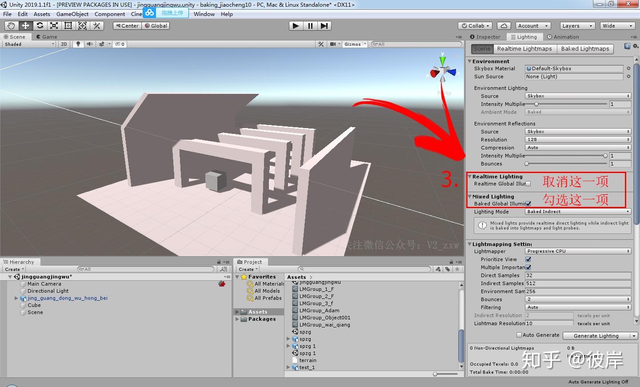Viewport: 640px width, 387px height.
Task: Open the Account dropdown
Action: (x=533, y=26)
